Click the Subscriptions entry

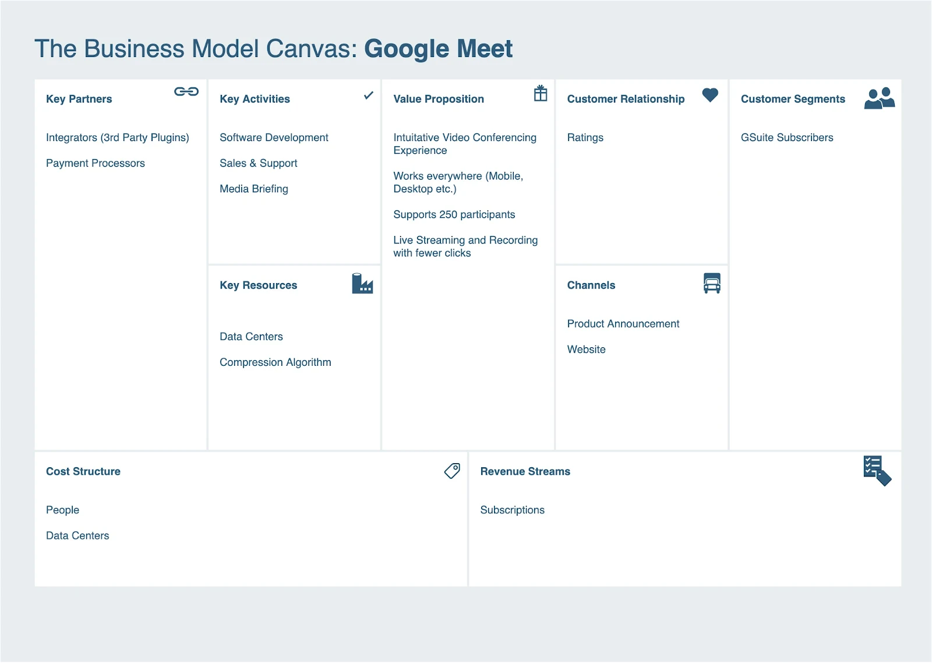point(513,510)
